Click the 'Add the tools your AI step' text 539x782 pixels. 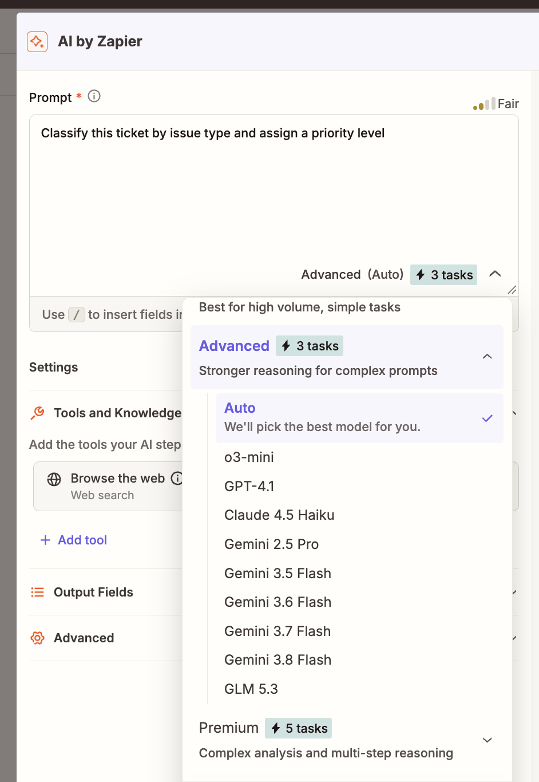coord(105,444)
